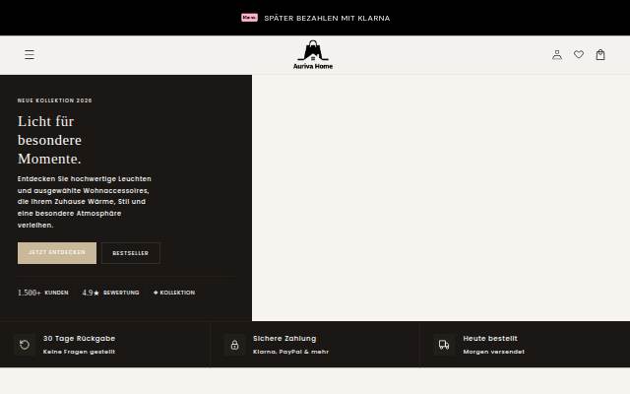This screenshot has height=394, width=630.
Task: Click 'Später bezahlen mit Klarna' banner text
Action: (327, 18)
